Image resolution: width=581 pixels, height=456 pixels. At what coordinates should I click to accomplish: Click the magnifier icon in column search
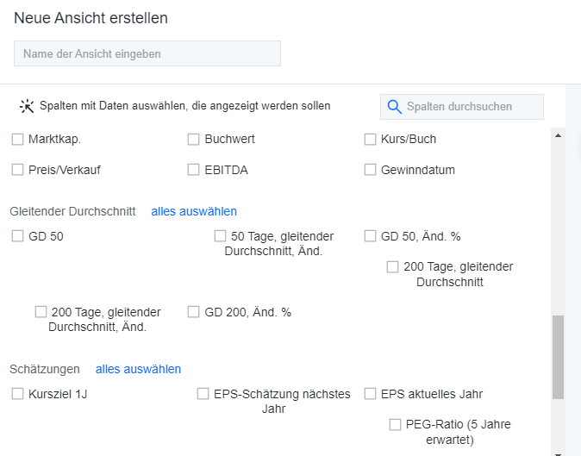coord(395,107)
